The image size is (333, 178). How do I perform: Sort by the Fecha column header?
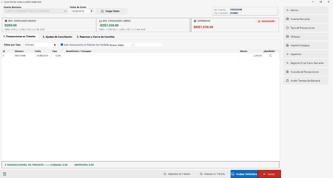click(x=43, y=51)
